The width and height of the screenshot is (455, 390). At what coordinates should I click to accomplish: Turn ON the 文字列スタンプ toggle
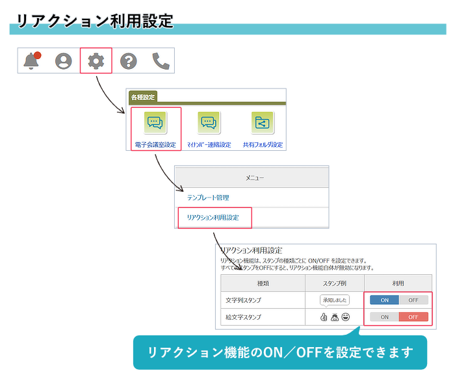(385, 300)
